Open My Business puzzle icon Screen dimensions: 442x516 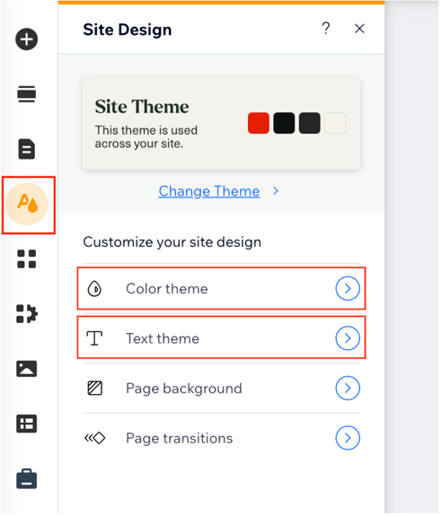click(x=27, y=314)
